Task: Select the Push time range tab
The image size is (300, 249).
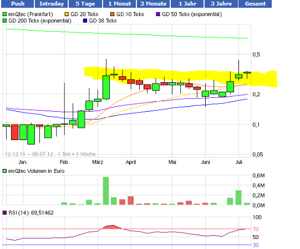Action: click(x=18, y=4)
